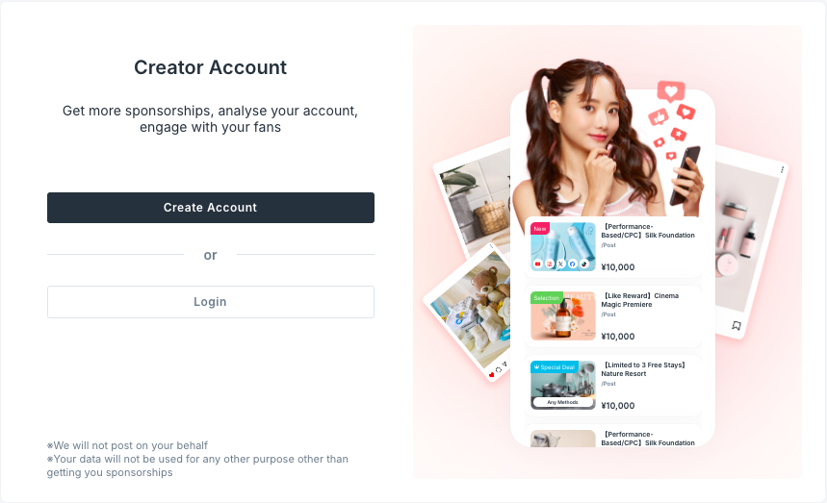This screenshot has height=503, width=827.
Task: Click the red heart on the teddy bear photo
Action: pyautogui.click(x=492, y=375)
